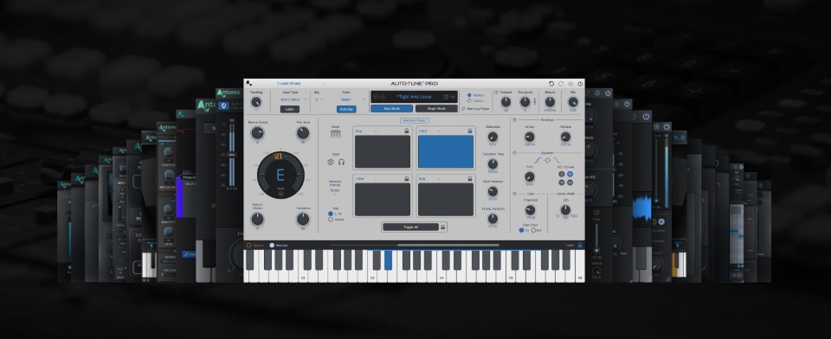Screen dimensions: 831x339
Task: Click the Formant knob
Action: click(x=506, y=102)
